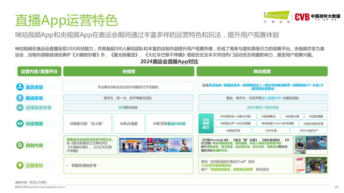
Task: Click the 解说阵容 row label
Action: click(x=34, y=98)
